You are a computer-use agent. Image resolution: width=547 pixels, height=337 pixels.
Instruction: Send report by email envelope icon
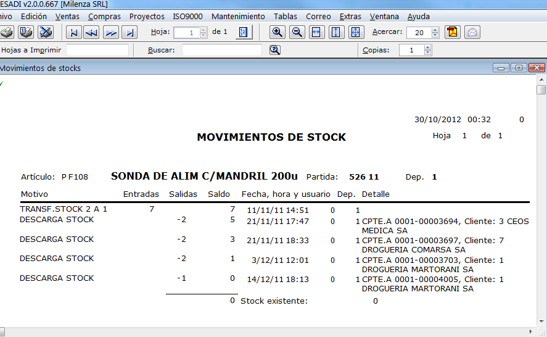472,32
